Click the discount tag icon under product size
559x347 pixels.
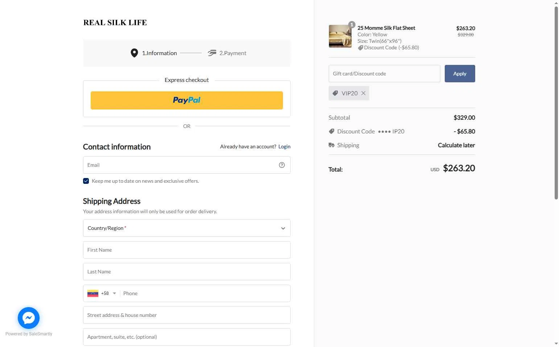[360, 47]
